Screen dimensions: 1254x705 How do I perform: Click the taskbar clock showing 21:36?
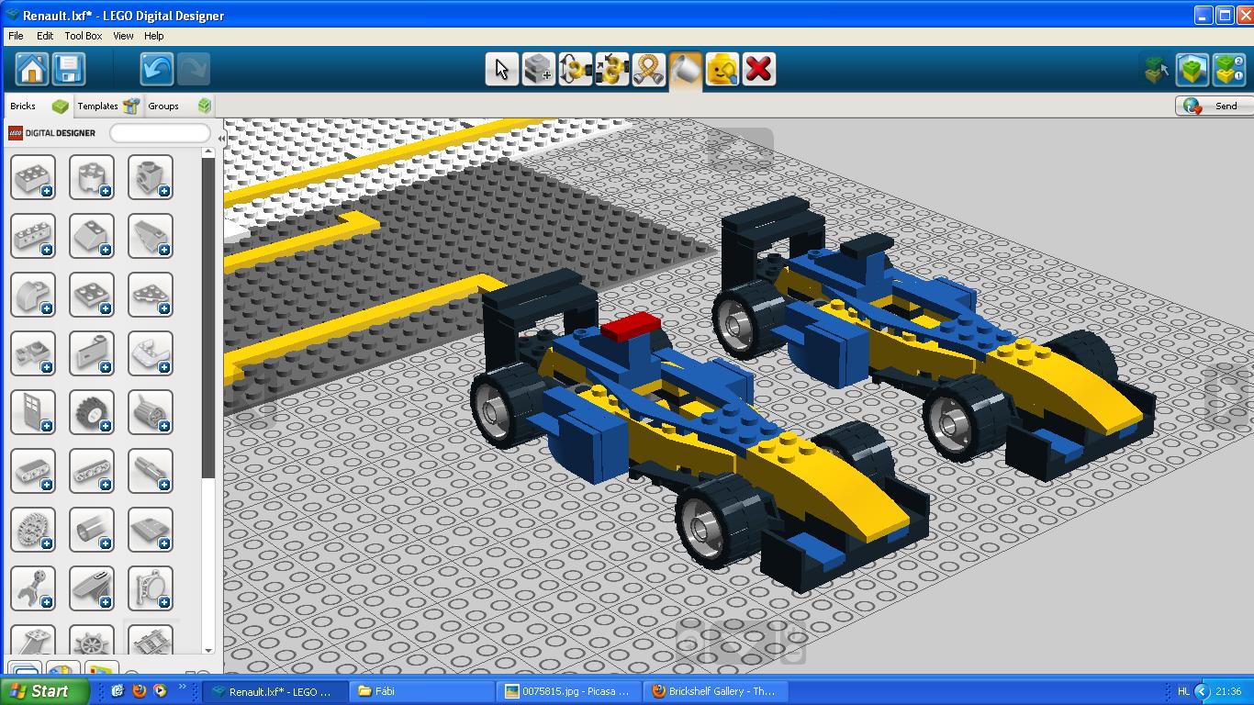point(1228,691)
